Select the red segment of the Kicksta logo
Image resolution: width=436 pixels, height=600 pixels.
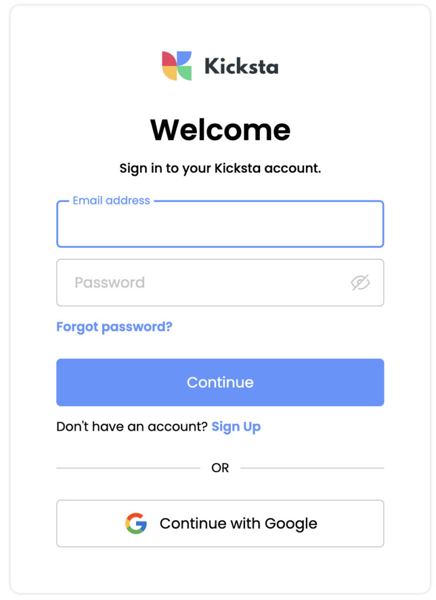pos(169,59)
